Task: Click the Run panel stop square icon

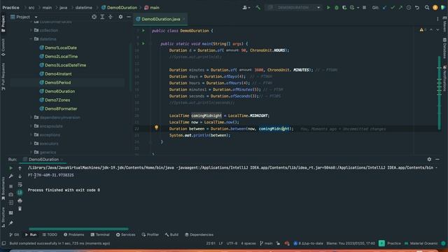Action: 11,186
